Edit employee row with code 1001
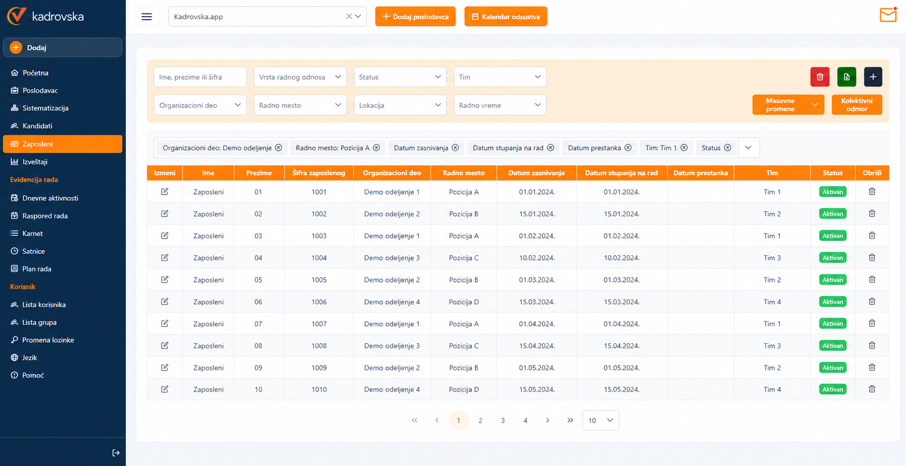The image size is (906, 466). click(x=165, y=192)
